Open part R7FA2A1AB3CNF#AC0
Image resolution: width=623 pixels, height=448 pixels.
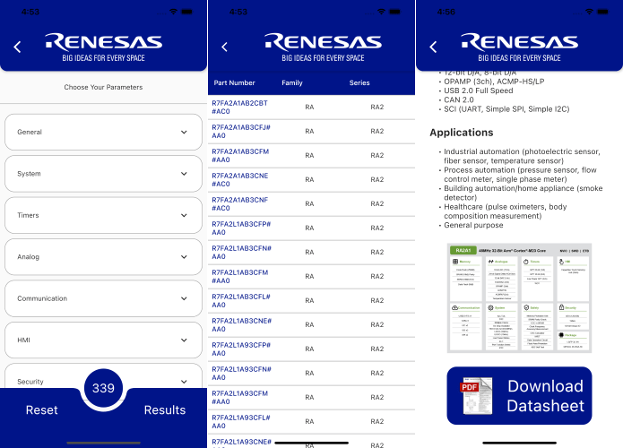[240, 204]
